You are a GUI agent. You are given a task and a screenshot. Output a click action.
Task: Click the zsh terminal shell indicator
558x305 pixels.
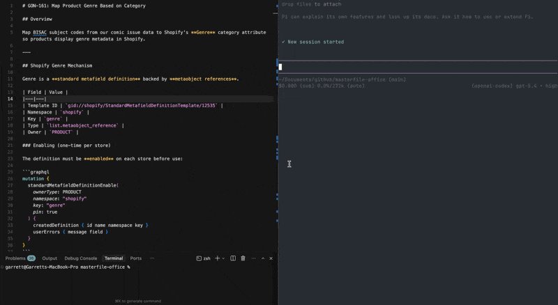pyautogui.click(x=204, y=258)
